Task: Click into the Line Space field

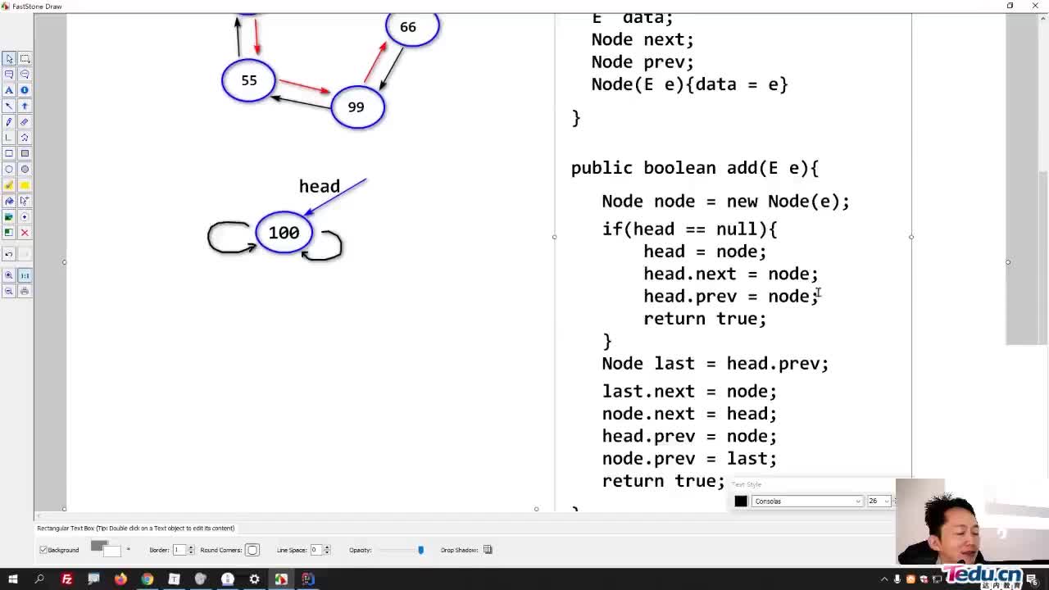Action: click(315, 550)
